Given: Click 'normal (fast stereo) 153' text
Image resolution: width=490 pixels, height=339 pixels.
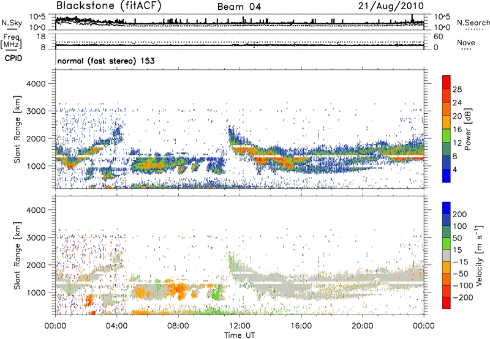Looking at the screenshot, I should (106, 61).
